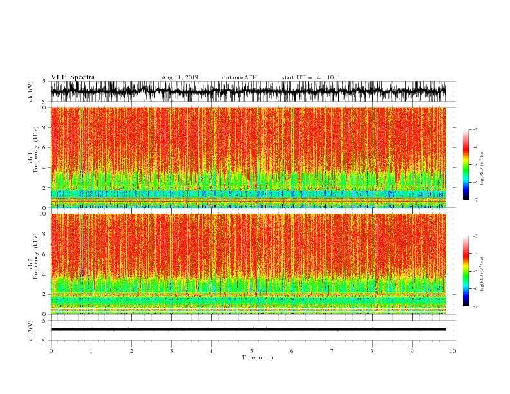This screenshot has height=394, width=510.
Task: Click the ch.1 spectrogram panel
Action: click(248, 157)
